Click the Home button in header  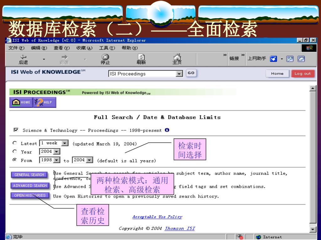pyautogui.click(x=277, y=74)
